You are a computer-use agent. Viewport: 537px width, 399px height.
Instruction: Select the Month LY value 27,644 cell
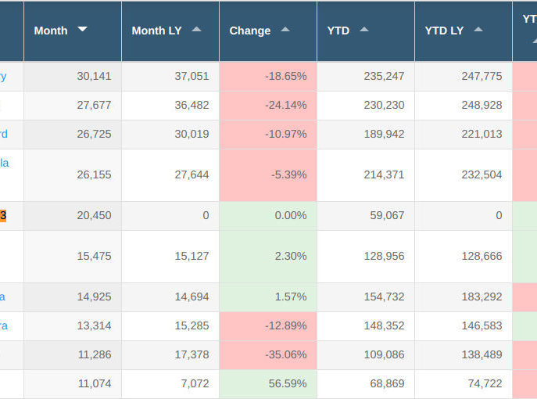coord(170,174)
